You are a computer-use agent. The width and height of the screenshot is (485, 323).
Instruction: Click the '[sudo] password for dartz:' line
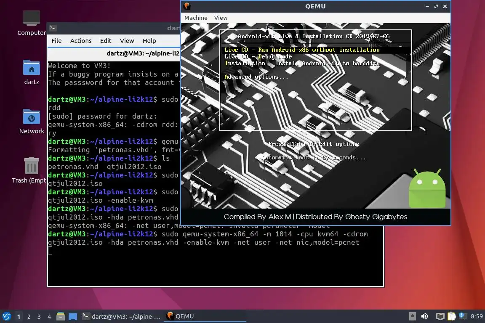[102, 116]
